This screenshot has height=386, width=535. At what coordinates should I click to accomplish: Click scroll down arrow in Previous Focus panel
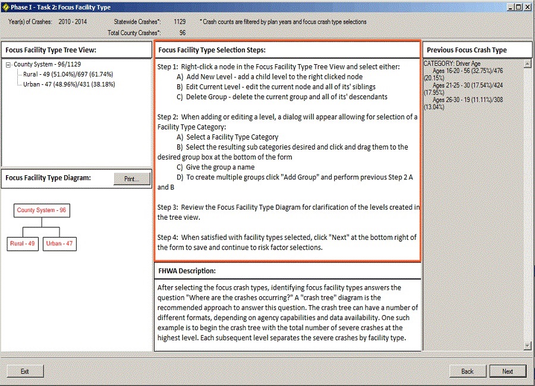527,346
